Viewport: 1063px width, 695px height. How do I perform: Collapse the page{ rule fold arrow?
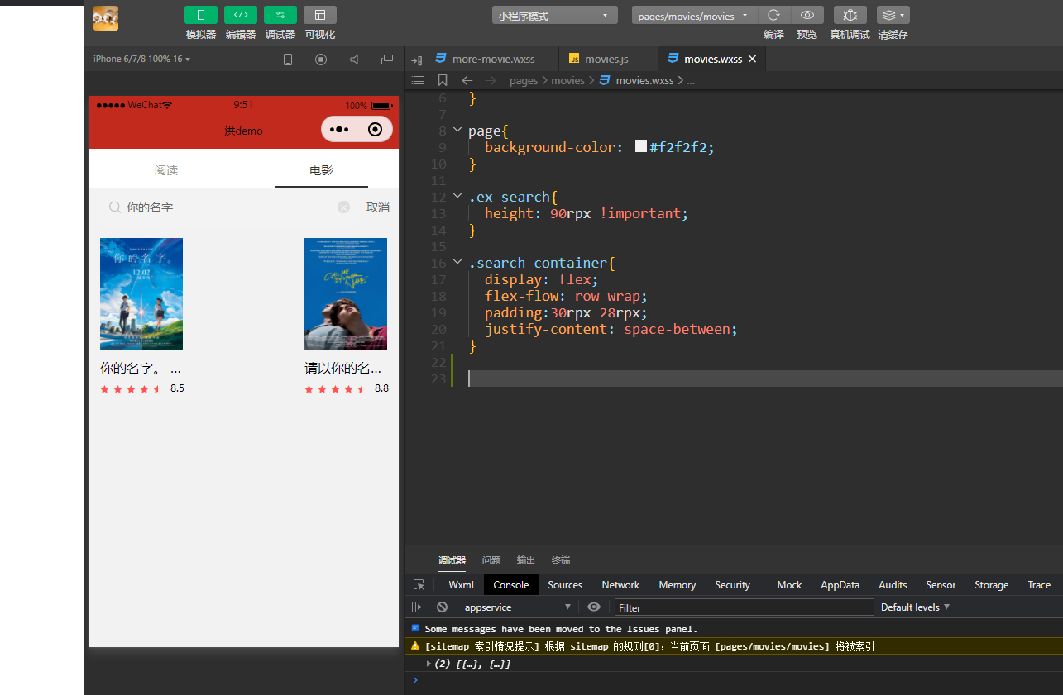[x=457, y=131]
